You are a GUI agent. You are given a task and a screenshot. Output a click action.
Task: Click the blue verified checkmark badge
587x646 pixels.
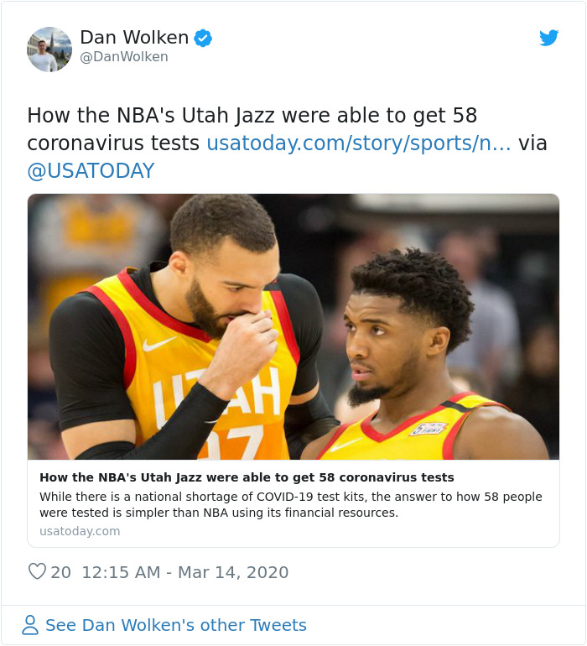[203, 38]
